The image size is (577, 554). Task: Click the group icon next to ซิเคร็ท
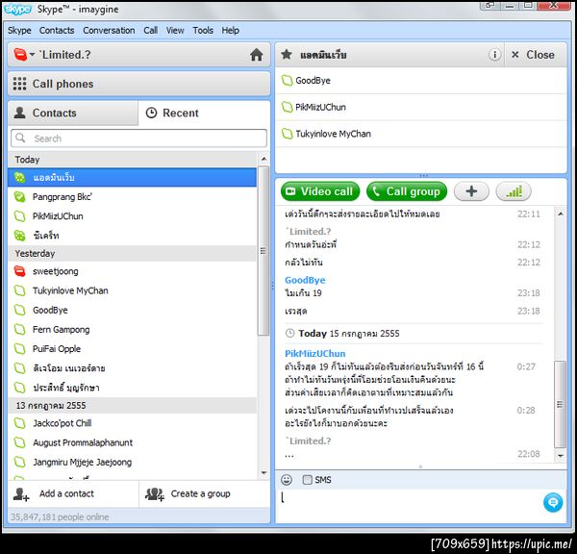(x=19, y=236)
